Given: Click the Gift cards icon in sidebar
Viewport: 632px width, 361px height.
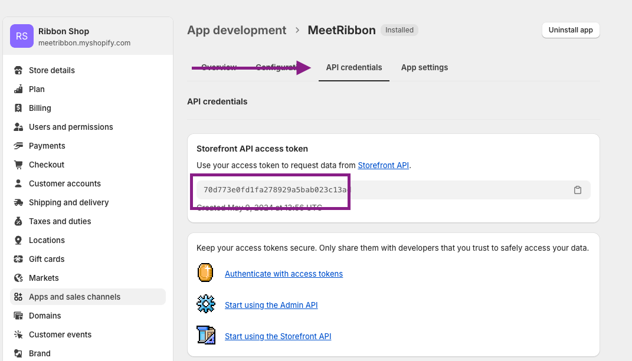Looking at the screenshot, I should (18, 259).
